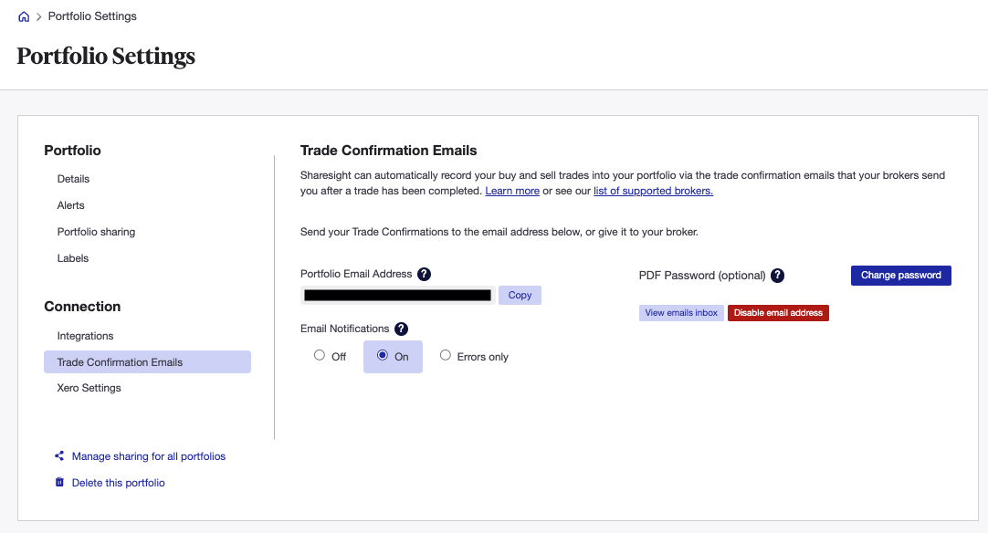This screenshot has width=988, height=533.
Task: Open the Integrations section
Action: pos(85,335)
